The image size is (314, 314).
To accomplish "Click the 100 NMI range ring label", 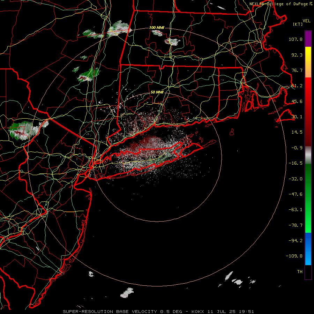I will point(157,28).
